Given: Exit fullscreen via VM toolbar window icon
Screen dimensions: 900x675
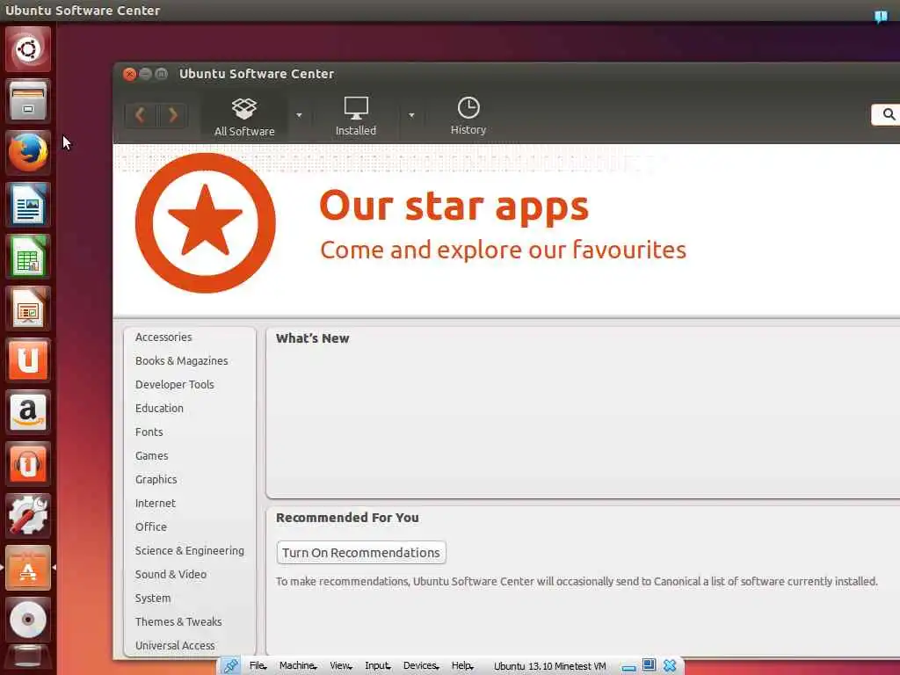Looking at the screenshot, I should point(649,665).
